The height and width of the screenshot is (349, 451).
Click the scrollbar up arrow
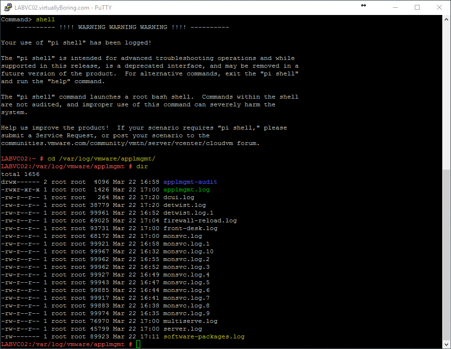click(446, 19)
